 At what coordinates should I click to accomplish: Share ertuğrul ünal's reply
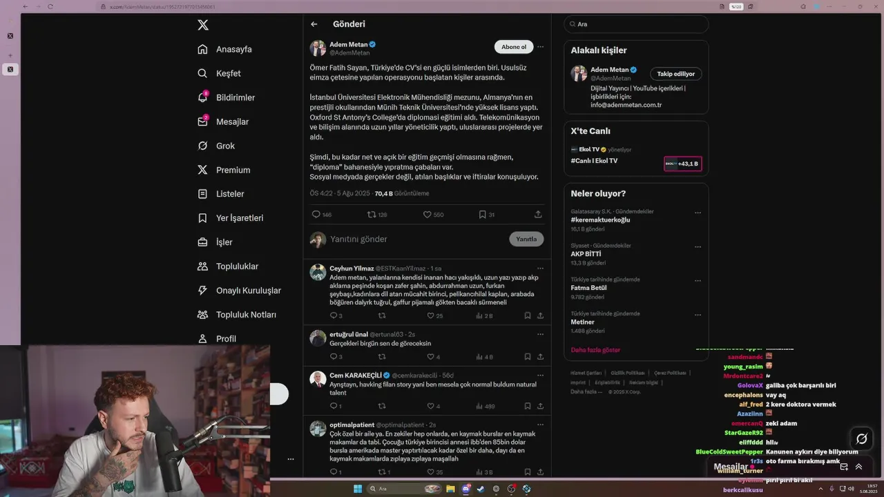pyautogui.click(x=540, y=357)
